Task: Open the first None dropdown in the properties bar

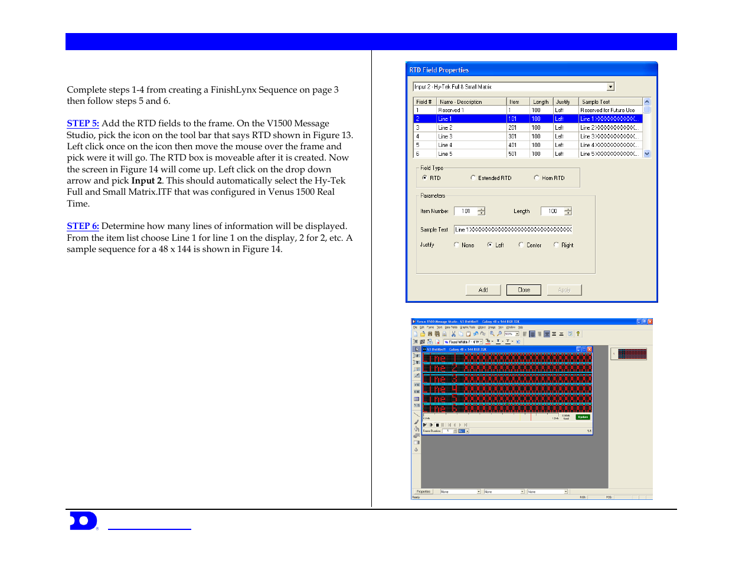Action: coord(479,492)
